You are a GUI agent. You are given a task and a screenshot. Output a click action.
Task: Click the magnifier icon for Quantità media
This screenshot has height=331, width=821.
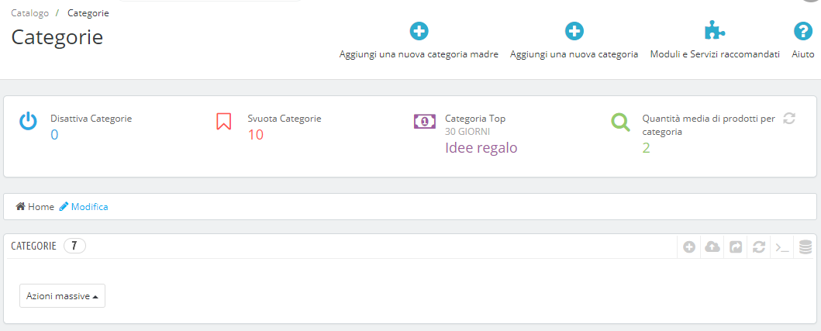[620, 122]
